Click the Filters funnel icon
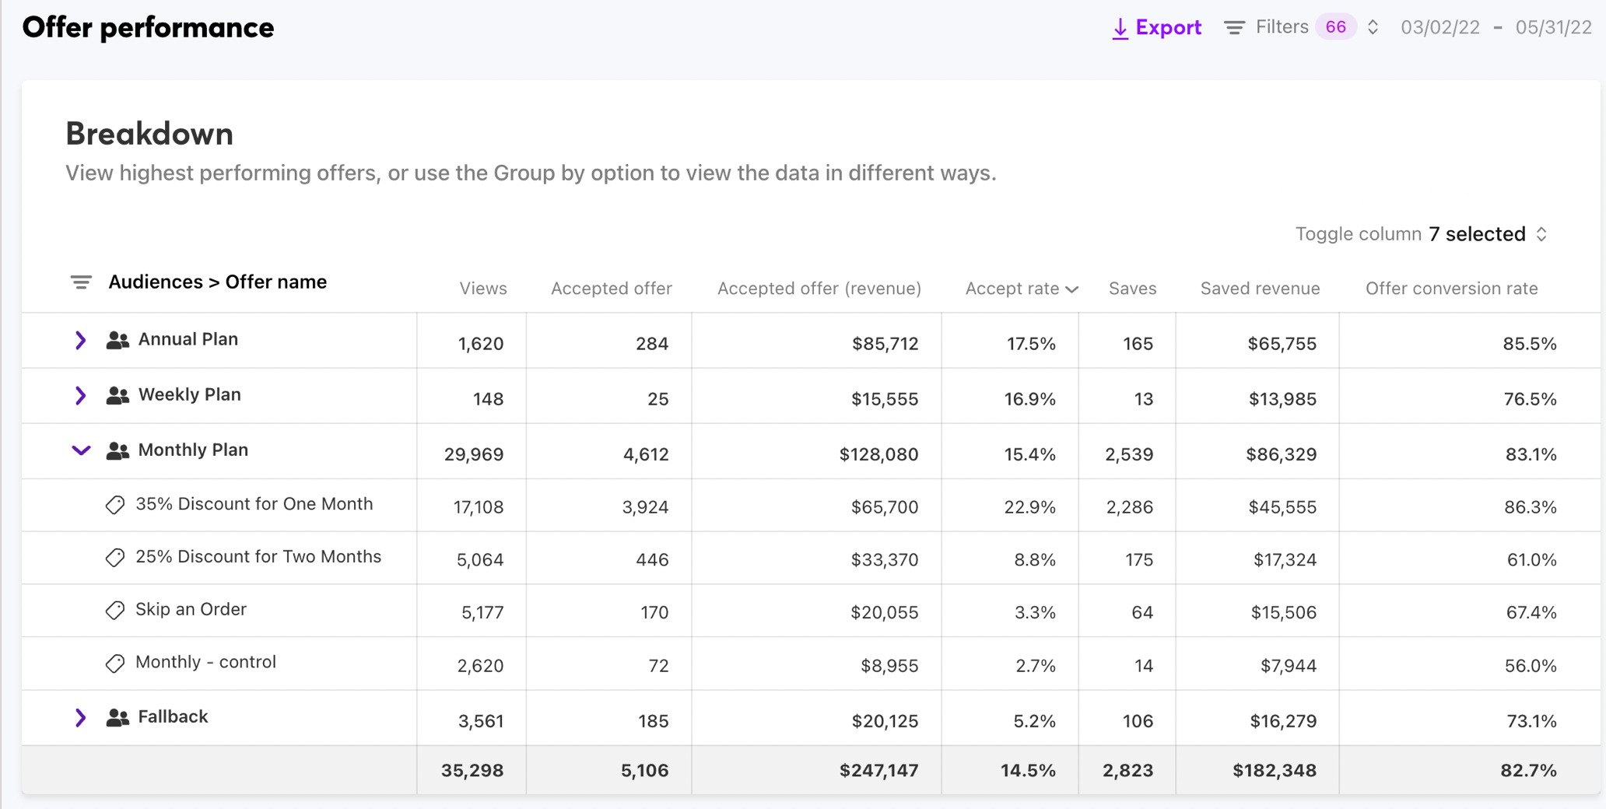Viewport: 1606px width, 809px height. tap(1233, 26)
